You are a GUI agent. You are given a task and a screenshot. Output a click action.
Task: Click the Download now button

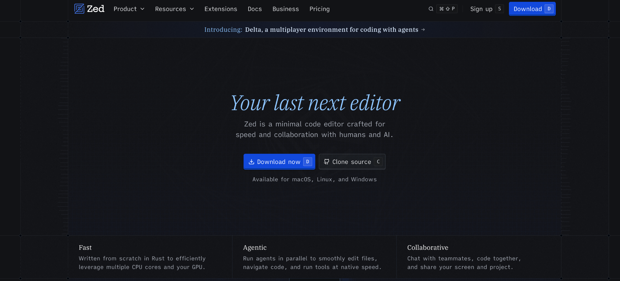(279, 162)
